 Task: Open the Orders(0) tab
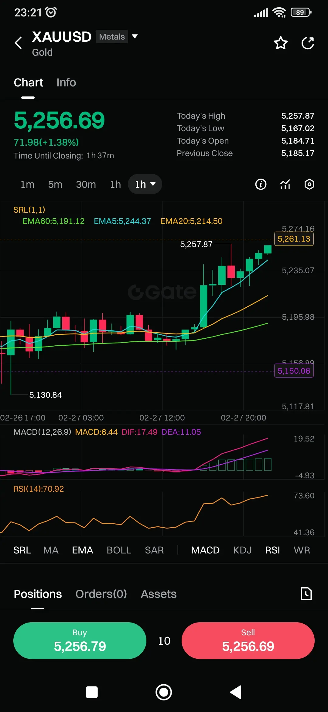click(x=101, y=594)
